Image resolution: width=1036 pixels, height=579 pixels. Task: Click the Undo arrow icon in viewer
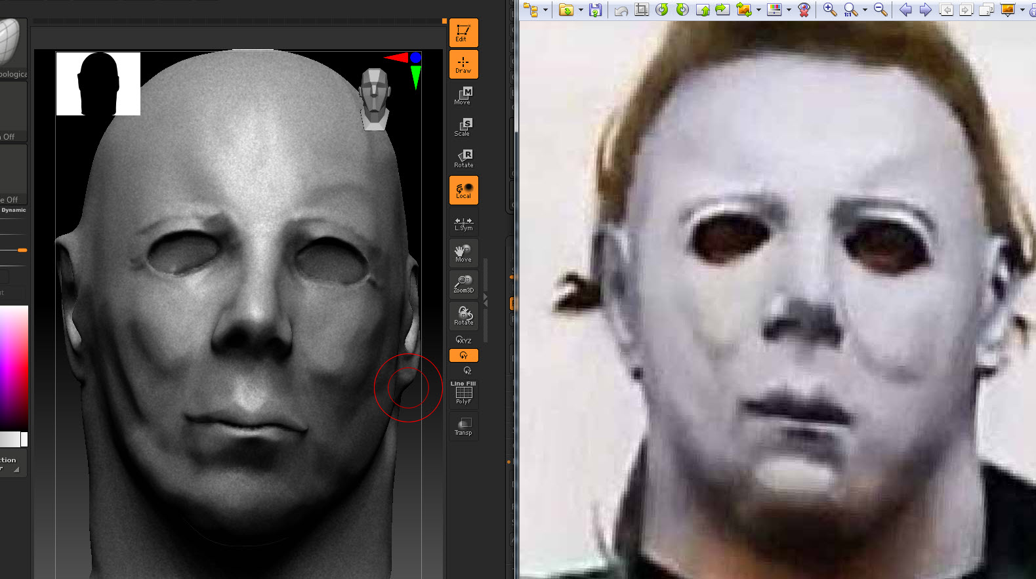[621, 10]
